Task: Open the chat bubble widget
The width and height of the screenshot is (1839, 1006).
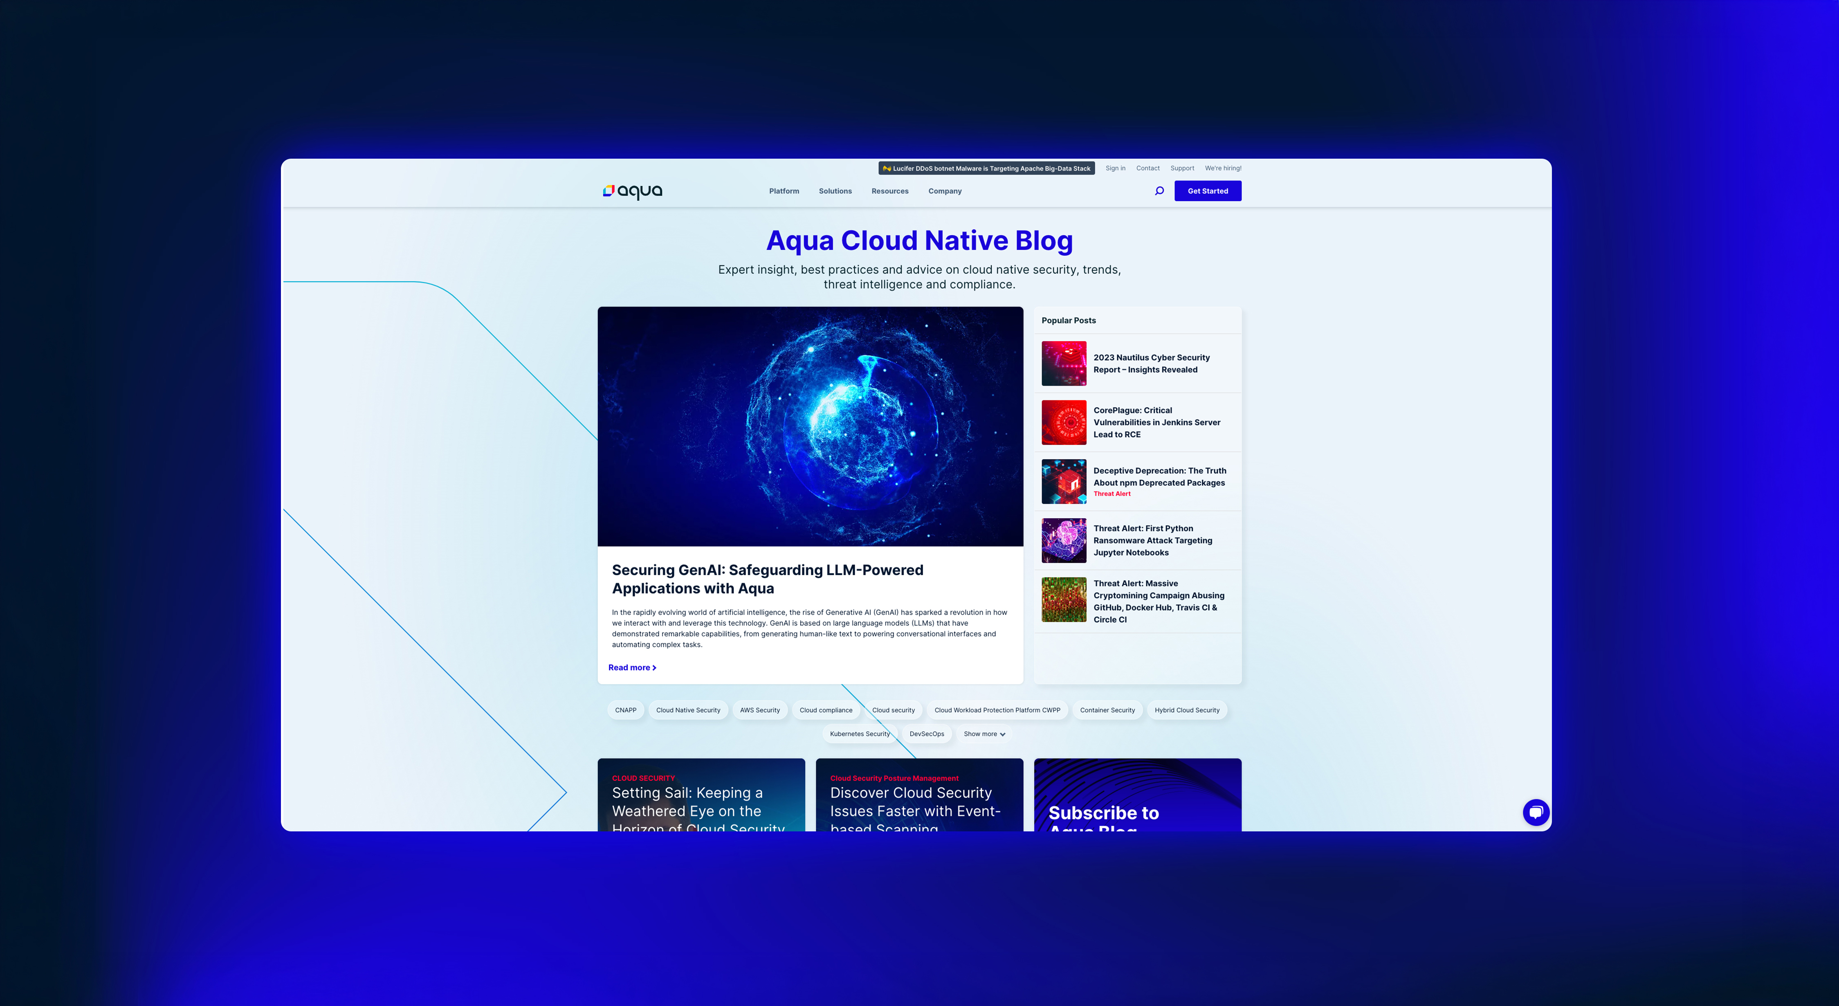Action: [x=1536, y=813]
